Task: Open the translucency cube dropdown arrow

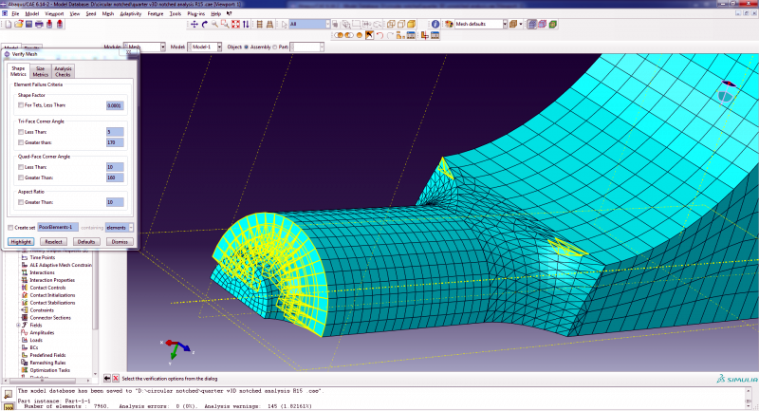Action: (x=521, y=25)
